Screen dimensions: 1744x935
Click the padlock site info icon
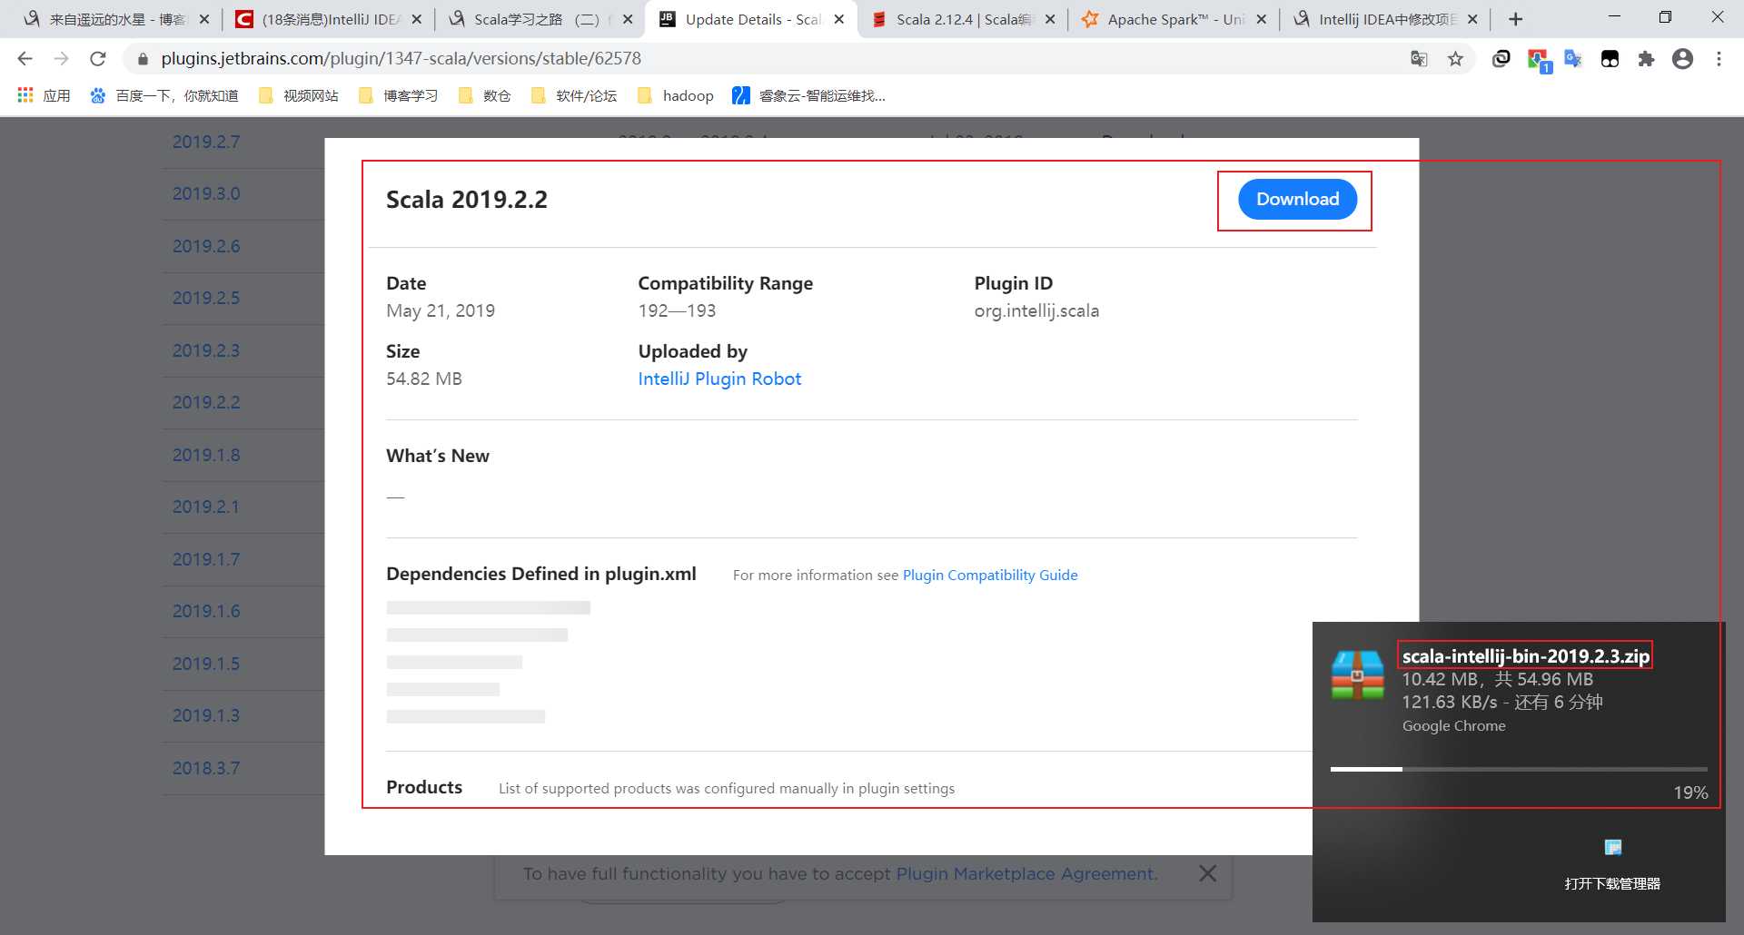(143, 59)
